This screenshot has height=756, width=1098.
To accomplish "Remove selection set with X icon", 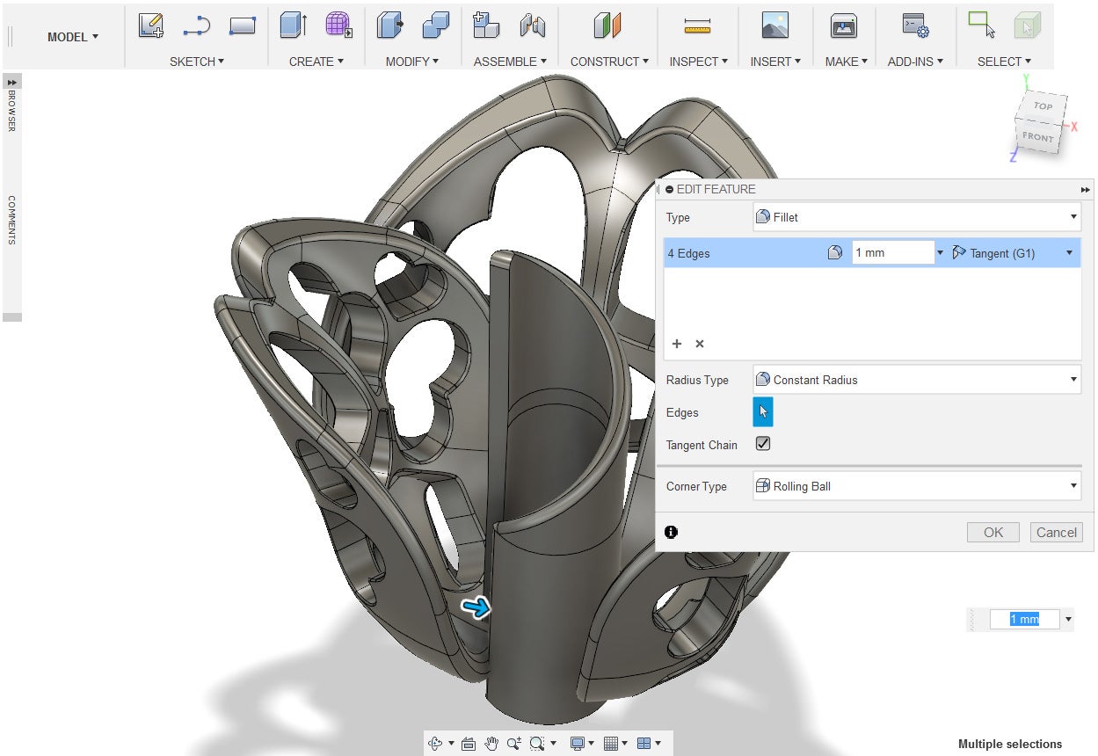I will point(700,344).
